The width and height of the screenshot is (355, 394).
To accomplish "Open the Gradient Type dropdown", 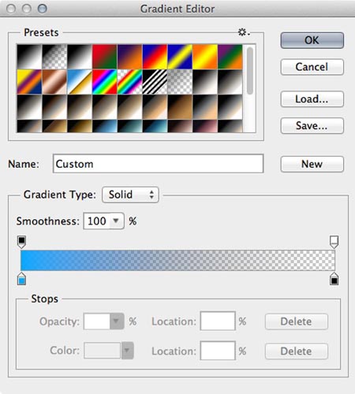I will [130, 195].
